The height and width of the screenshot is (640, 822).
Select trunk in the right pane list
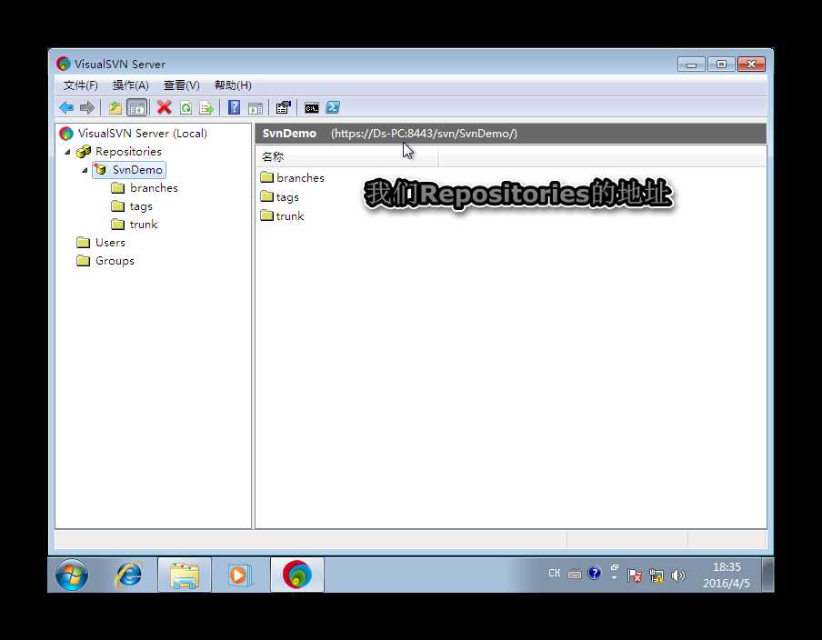point(290,216)
